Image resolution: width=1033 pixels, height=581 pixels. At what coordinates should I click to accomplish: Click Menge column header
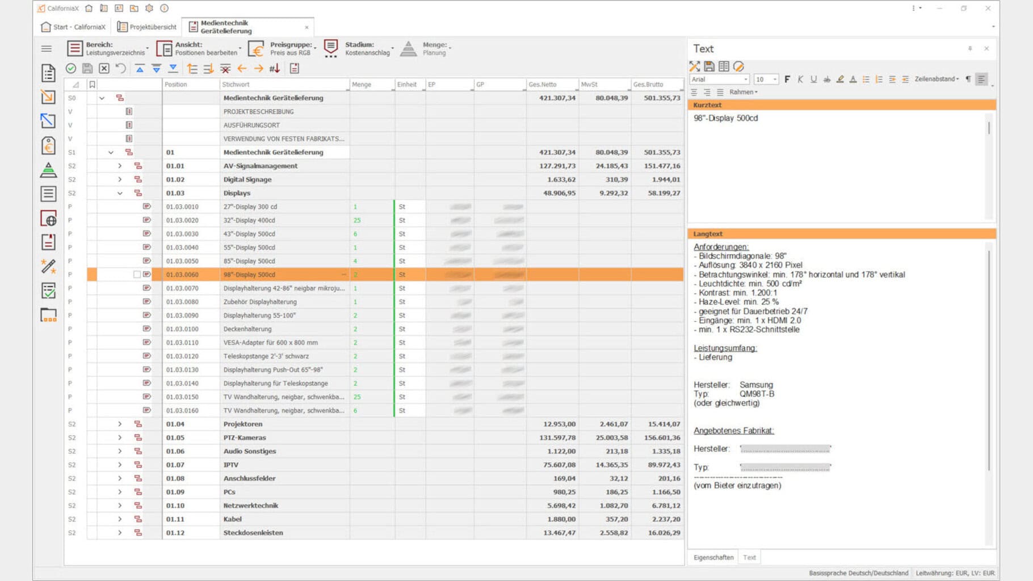372,85
